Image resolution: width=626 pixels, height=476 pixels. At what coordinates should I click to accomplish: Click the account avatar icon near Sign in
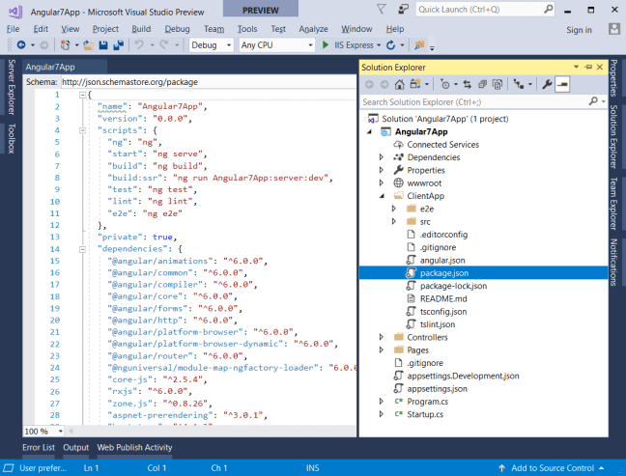(x=614, y=29)
